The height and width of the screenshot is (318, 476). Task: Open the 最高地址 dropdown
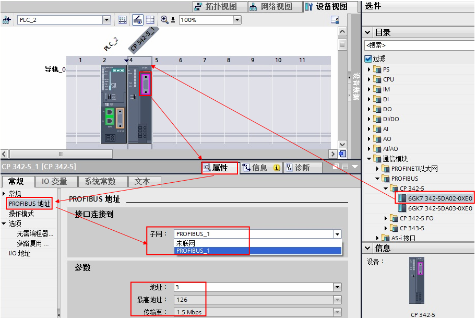tap(337, 300)
